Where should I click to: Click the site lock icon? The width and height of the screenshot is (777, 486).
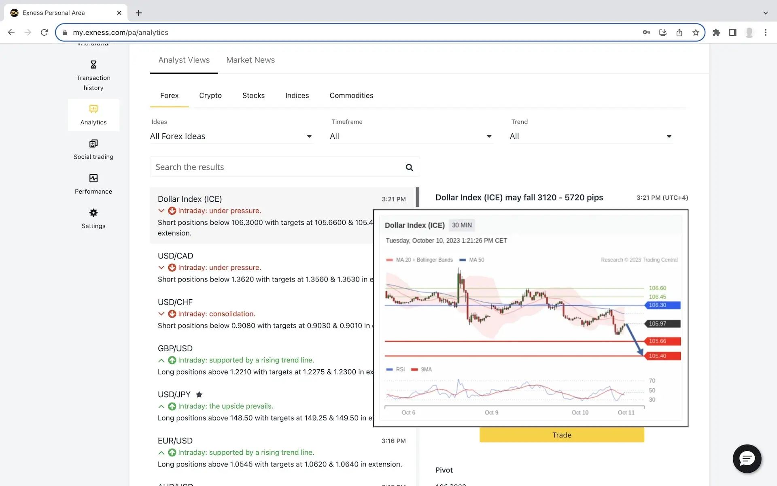65,32
